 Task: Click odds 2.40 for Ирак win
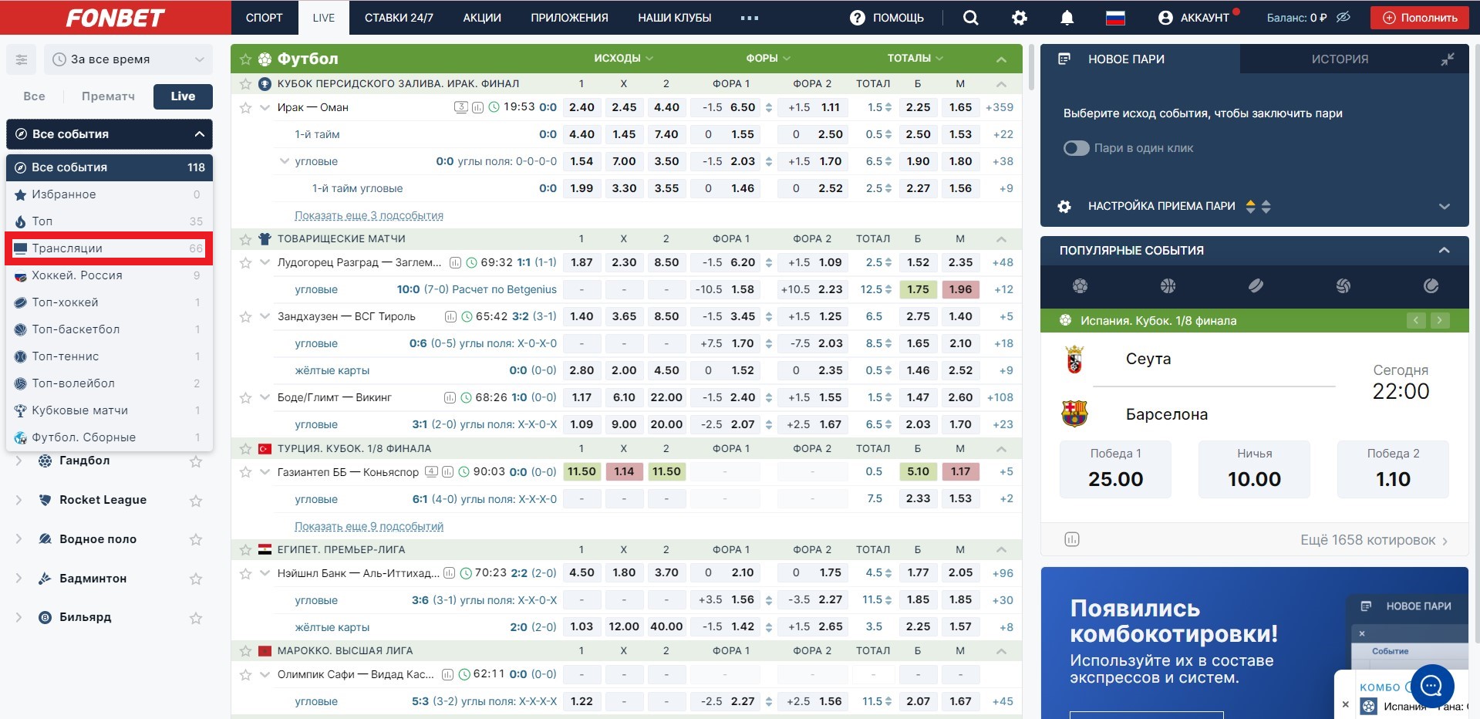pos(582,107)
